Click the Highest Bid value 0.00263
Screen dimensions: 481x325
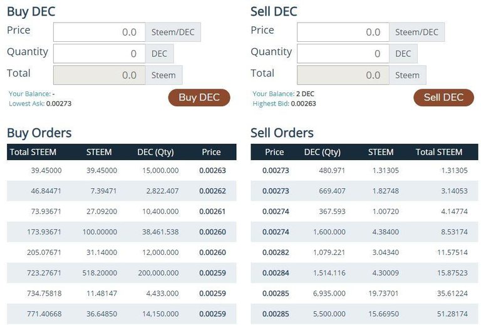coord(303,104)
